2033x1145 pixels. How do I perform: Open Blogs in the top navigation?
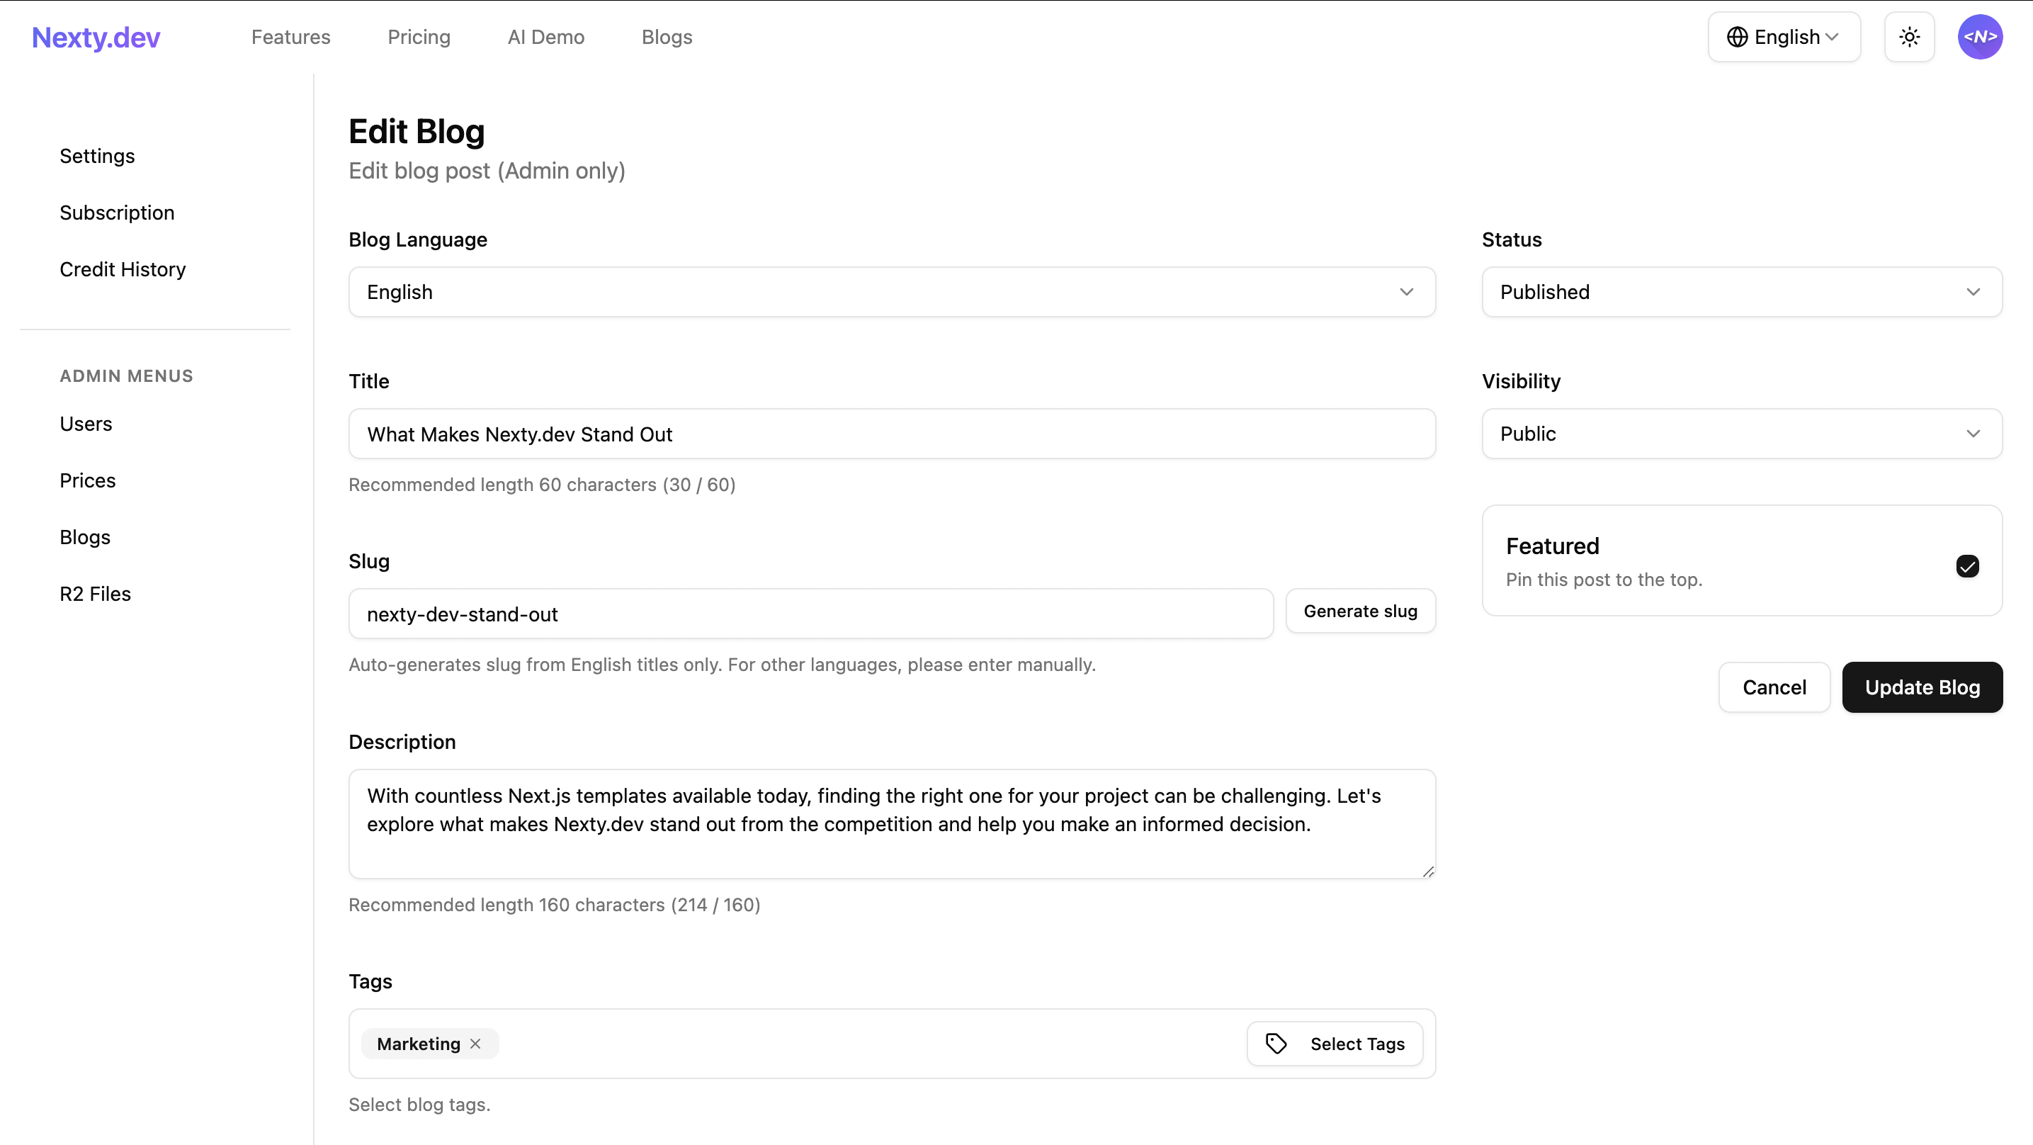667,37
